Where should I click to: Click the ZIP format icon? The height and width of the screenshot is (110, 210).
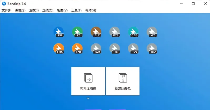[x=59, y=32]
